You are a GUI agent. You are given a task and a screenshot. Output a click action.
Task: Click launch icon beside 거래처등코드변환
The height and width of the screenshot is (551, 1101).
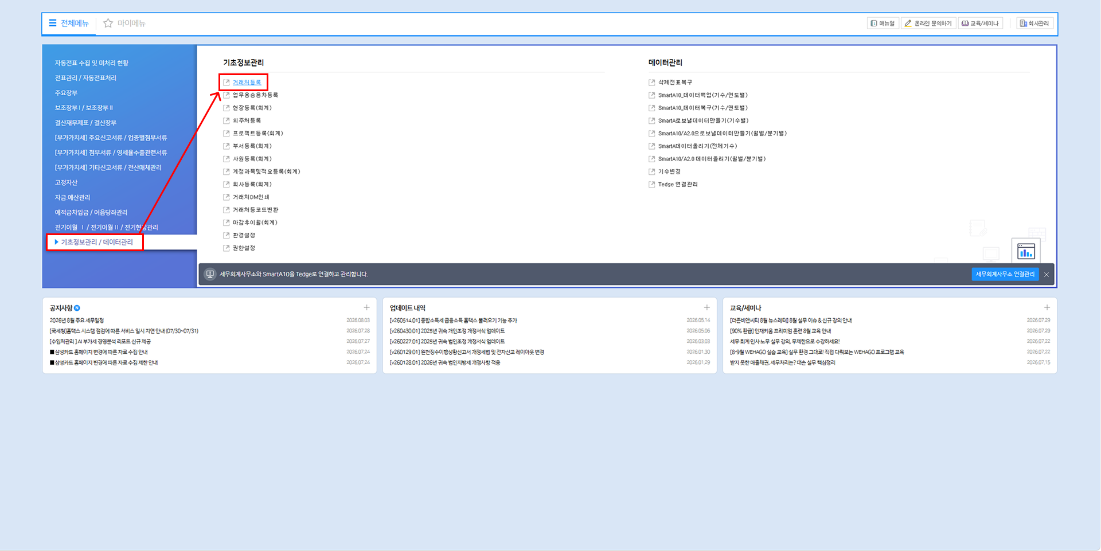tap(227, 210)
